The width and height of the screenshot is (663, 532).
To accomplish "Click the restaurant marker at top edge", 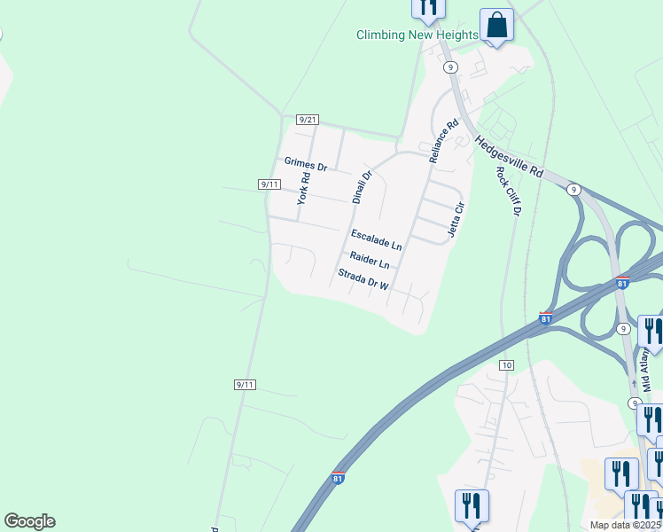I will 428,11.
